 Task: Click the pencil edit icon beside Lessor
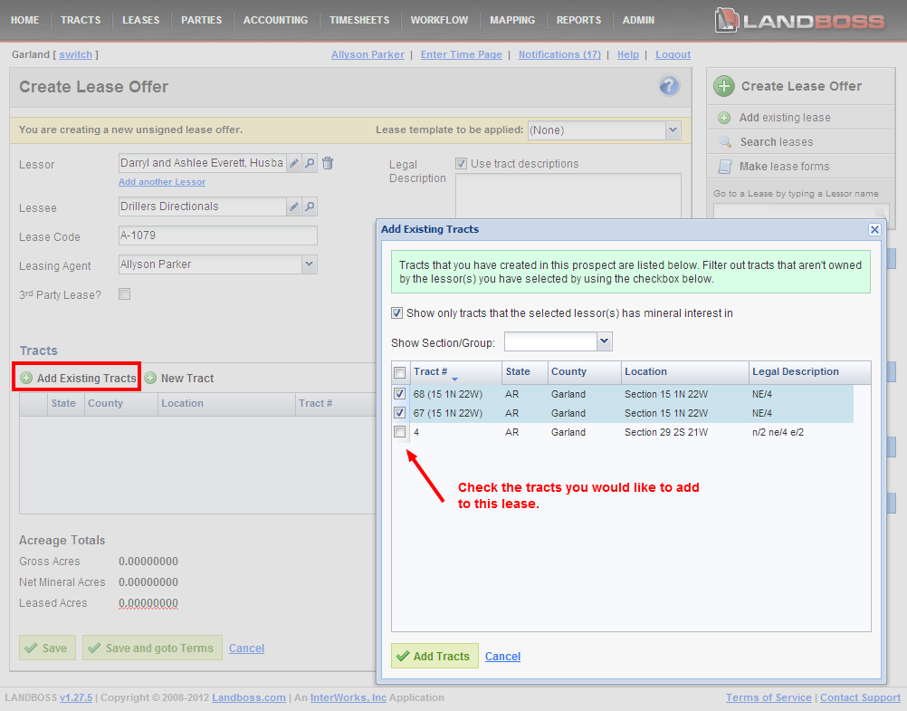pyautogui.click(x=293, y=164)
